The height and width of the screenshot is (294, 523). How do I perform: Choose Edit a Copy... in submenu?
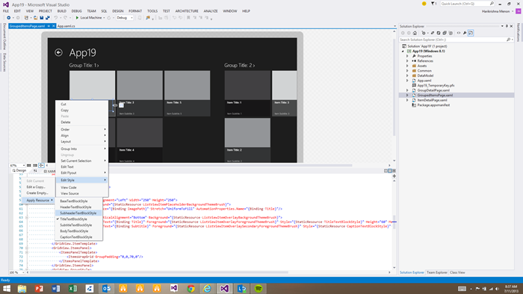[36, 187]
